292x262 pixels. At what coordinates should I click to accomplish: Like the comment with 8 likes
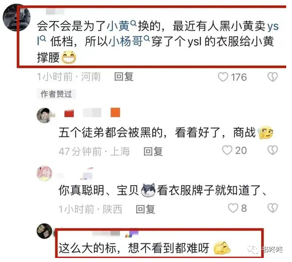(x=233, y=208)
